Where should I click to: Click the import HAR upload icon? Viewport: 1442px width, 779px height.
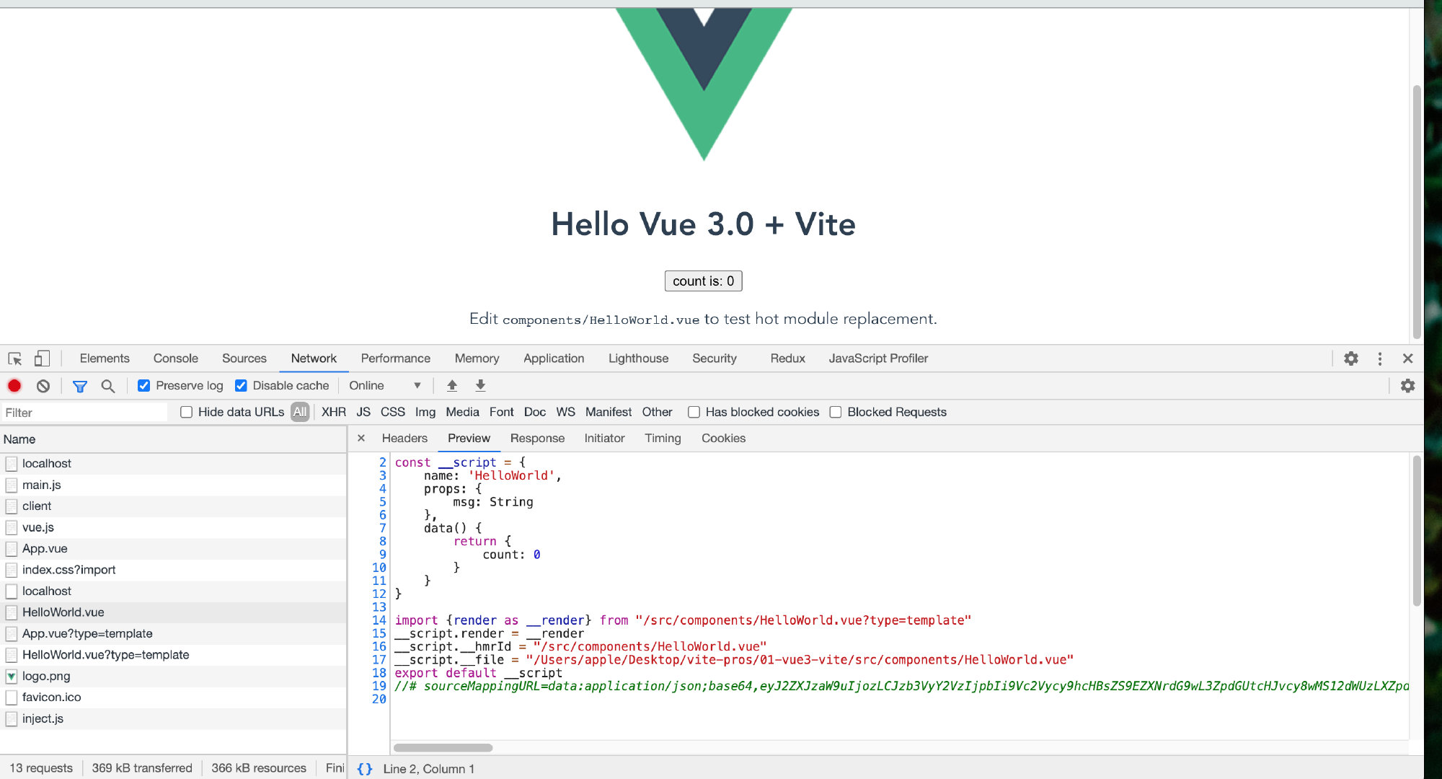tap(452, 386)
